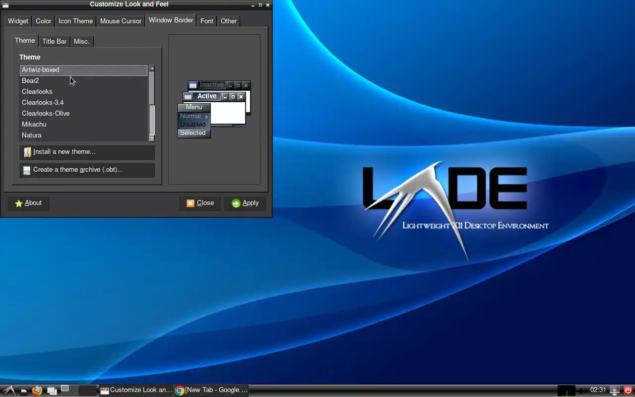
Task: Switch to Icon Theme tab
Action: point(75,21)
